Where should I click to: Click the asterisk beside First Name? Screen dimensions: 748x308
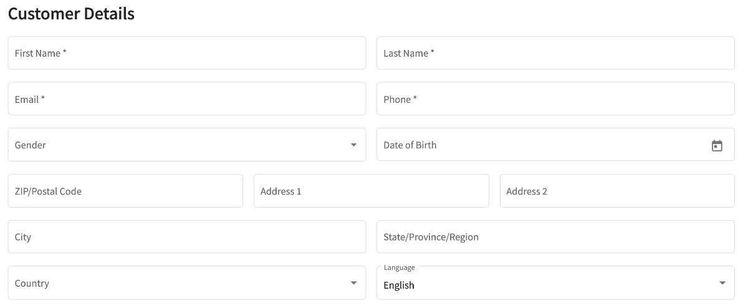tap(64, 53)
